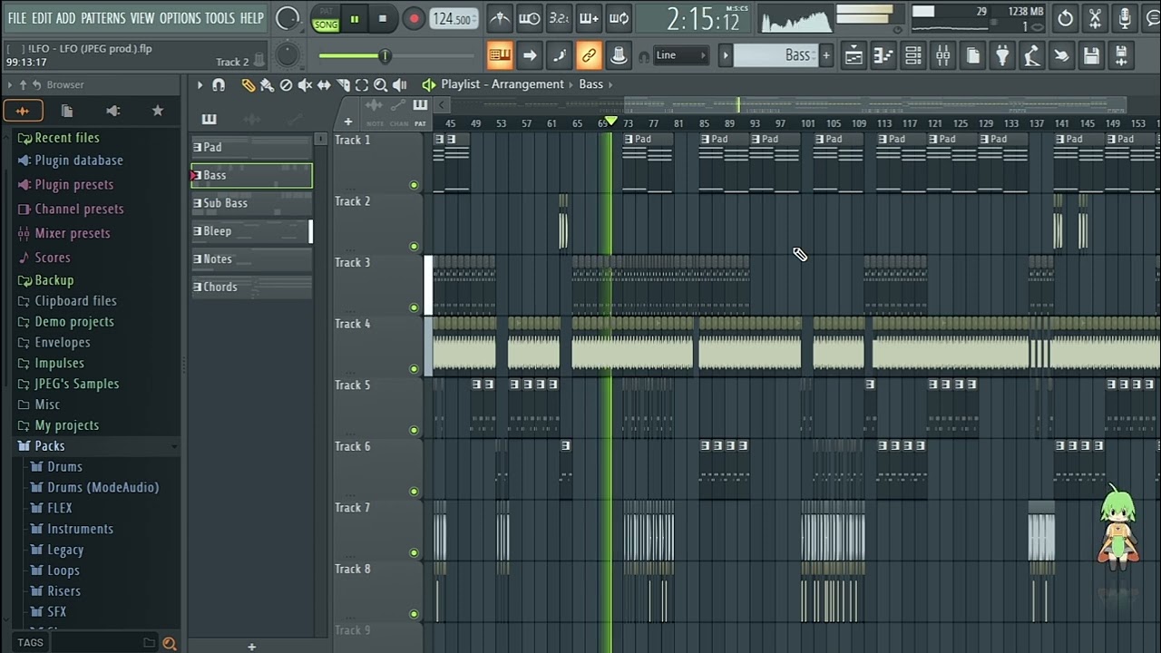1161x653 pixels.
Task: Open the TOOLS menu
Action: (220, 18)
